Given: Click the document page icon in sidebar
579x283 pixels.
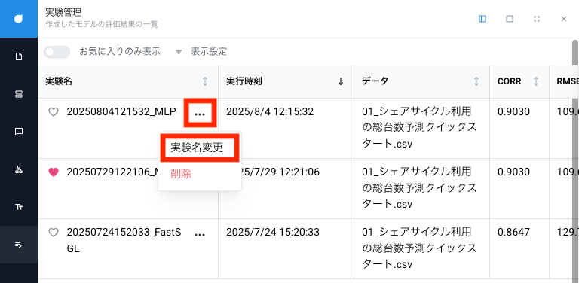Looking at the screenshot, I should pos(18,56).
